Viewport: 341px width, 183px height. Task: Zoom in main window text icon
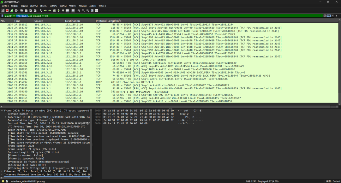click(x=79, y=10)
